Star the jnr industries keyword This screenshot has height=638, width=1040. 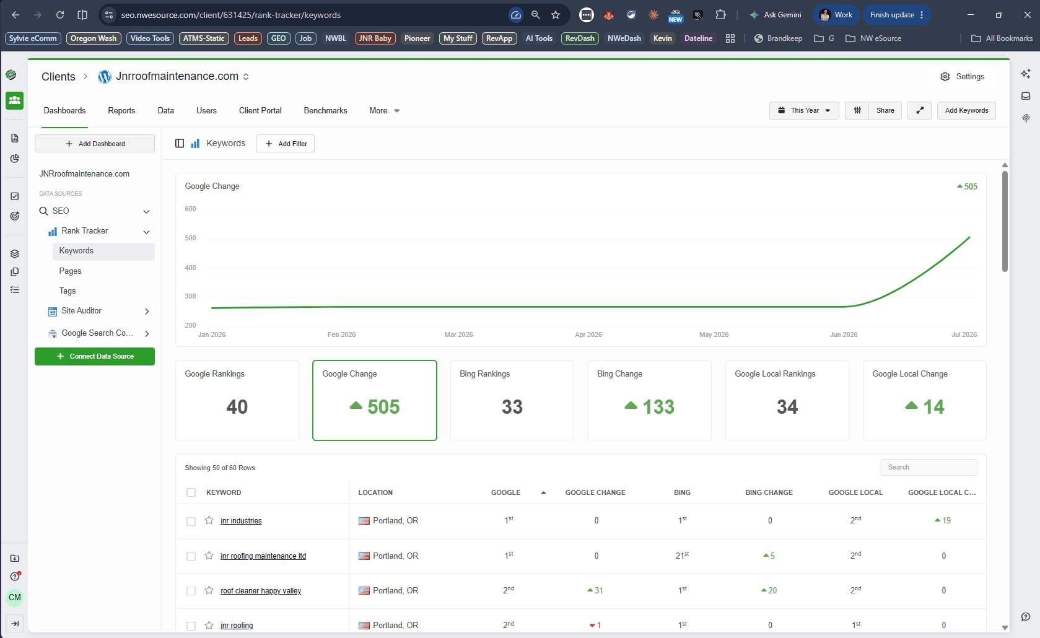coord(209,520)
